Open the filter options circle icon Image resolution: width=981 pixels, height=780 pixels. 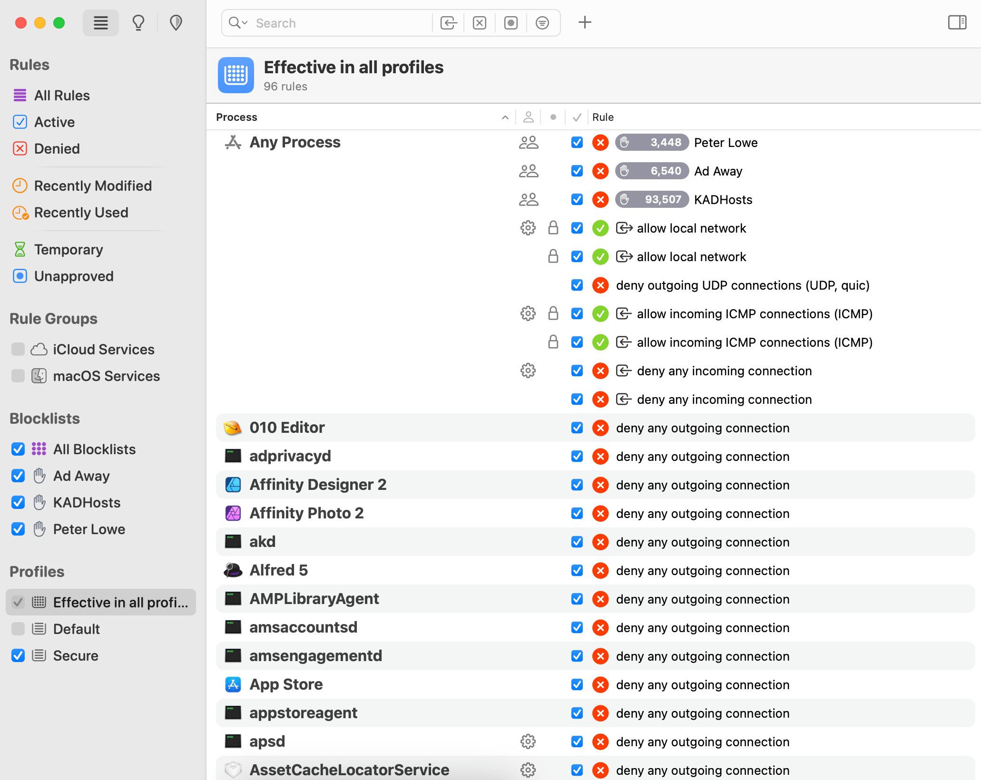click(542, 23)
